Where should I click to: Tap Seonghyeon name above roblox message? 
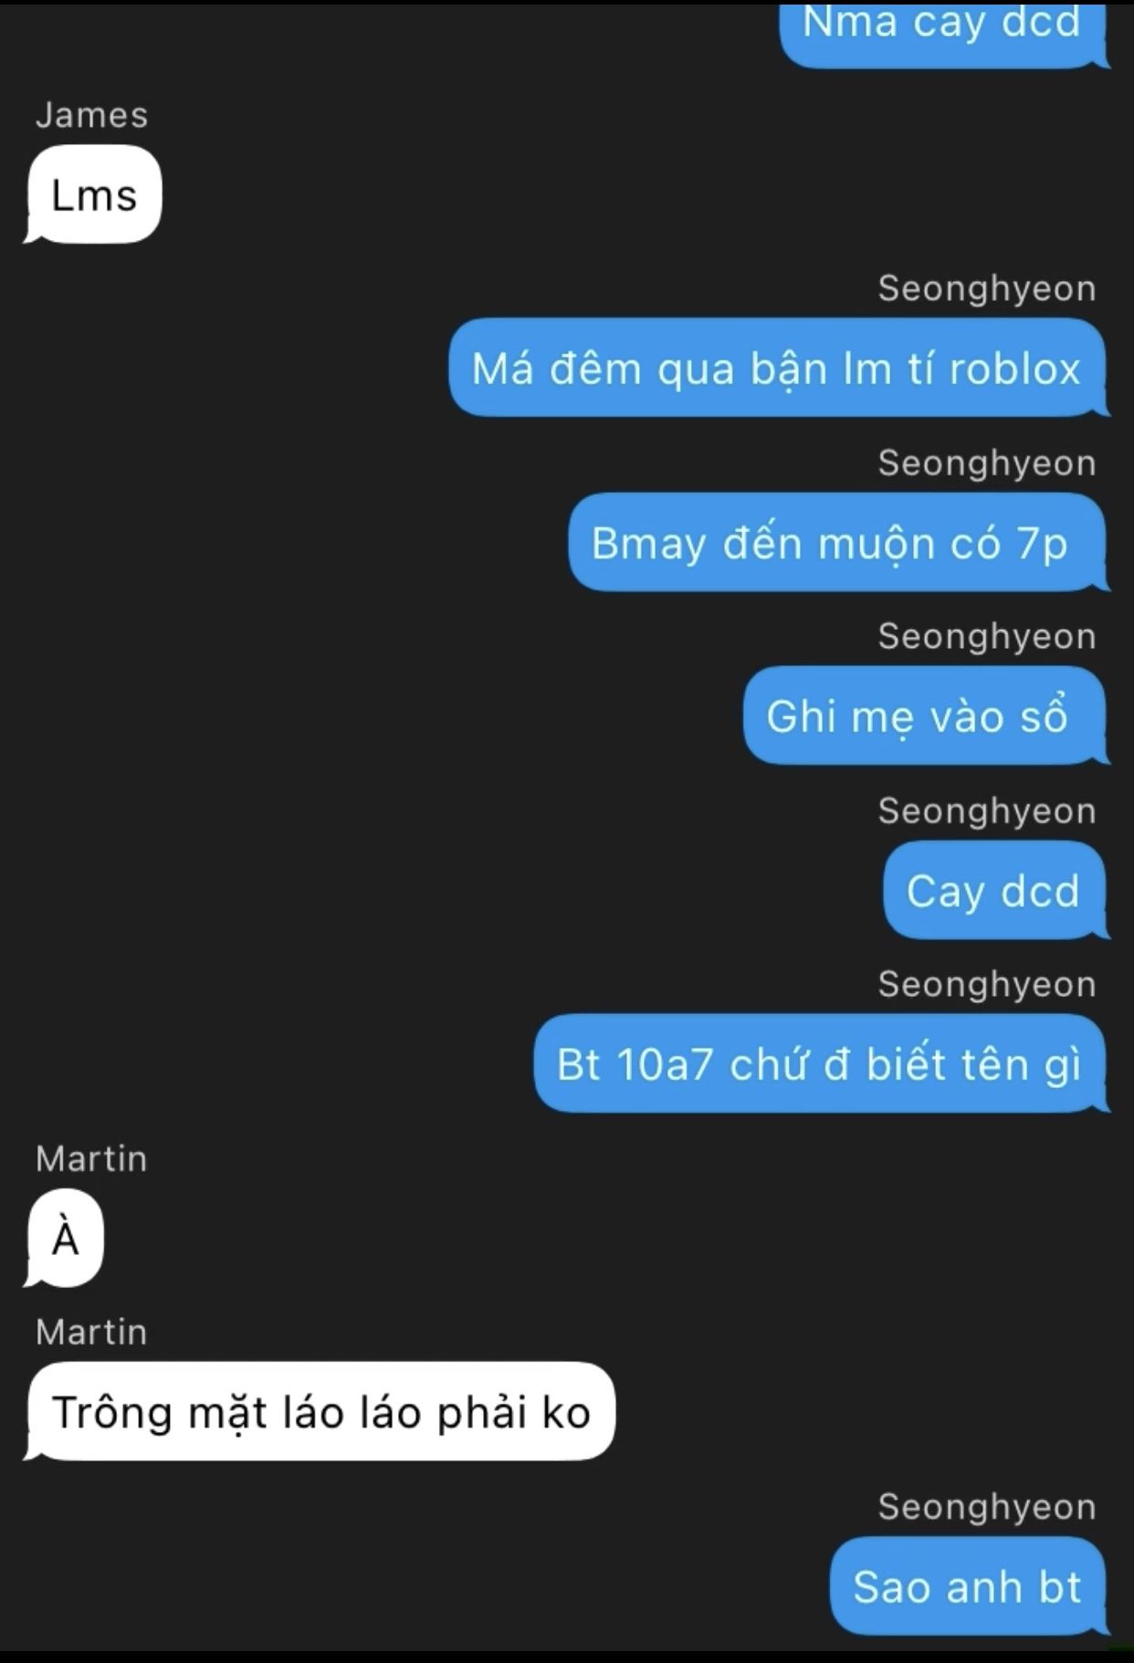pos(987,288)
